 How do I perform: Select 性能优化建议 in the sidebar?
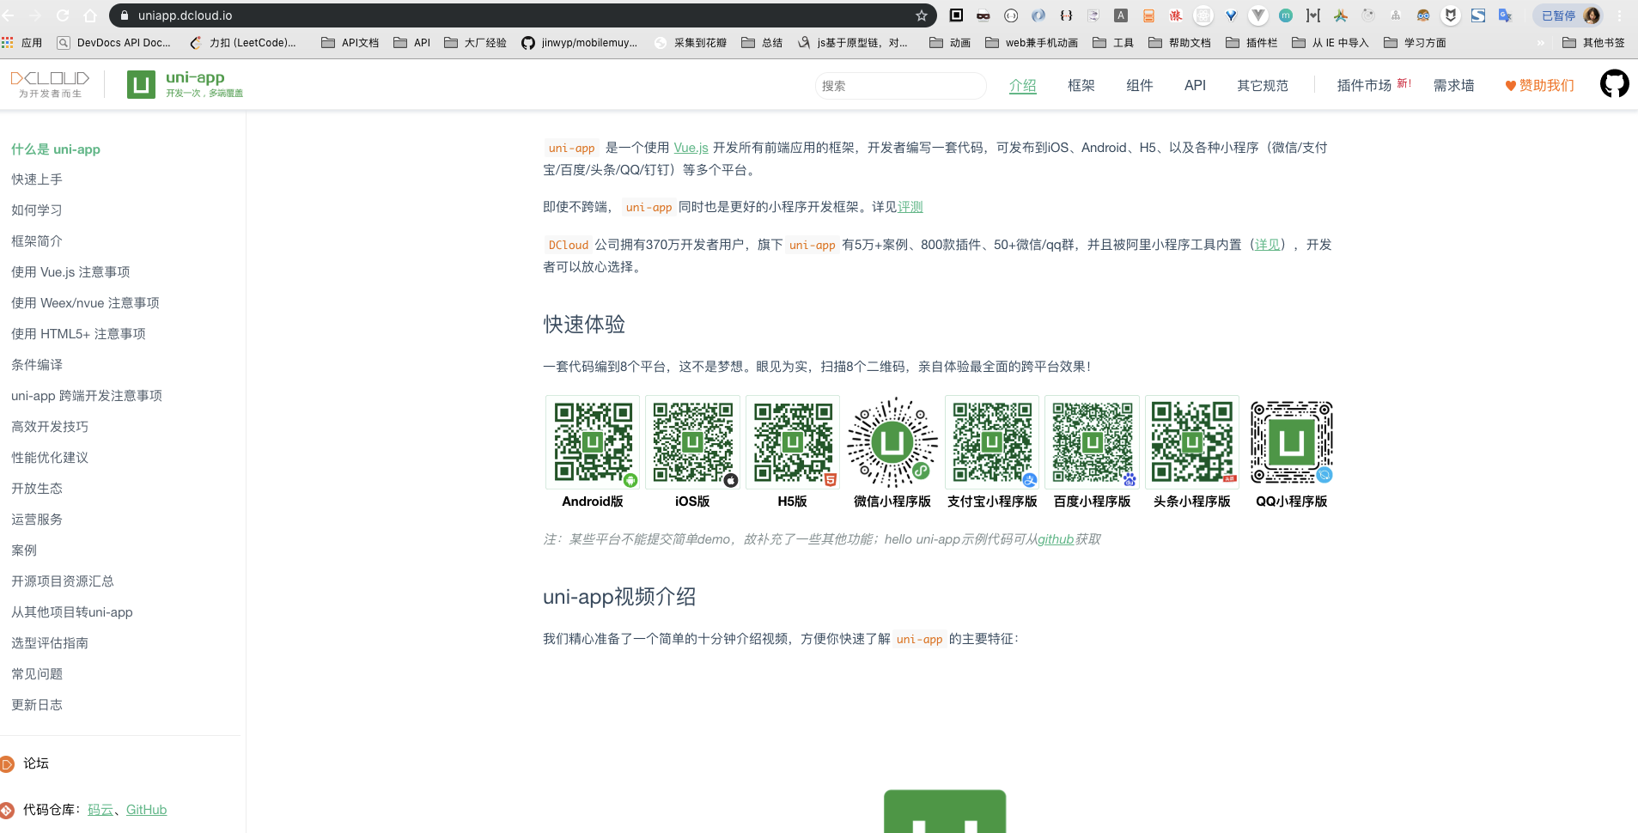pos(50,458)
